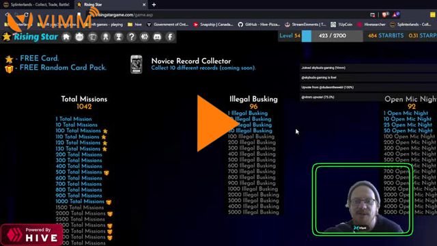Switch to the Splinterlands browser tab

[x=37, y=5]
